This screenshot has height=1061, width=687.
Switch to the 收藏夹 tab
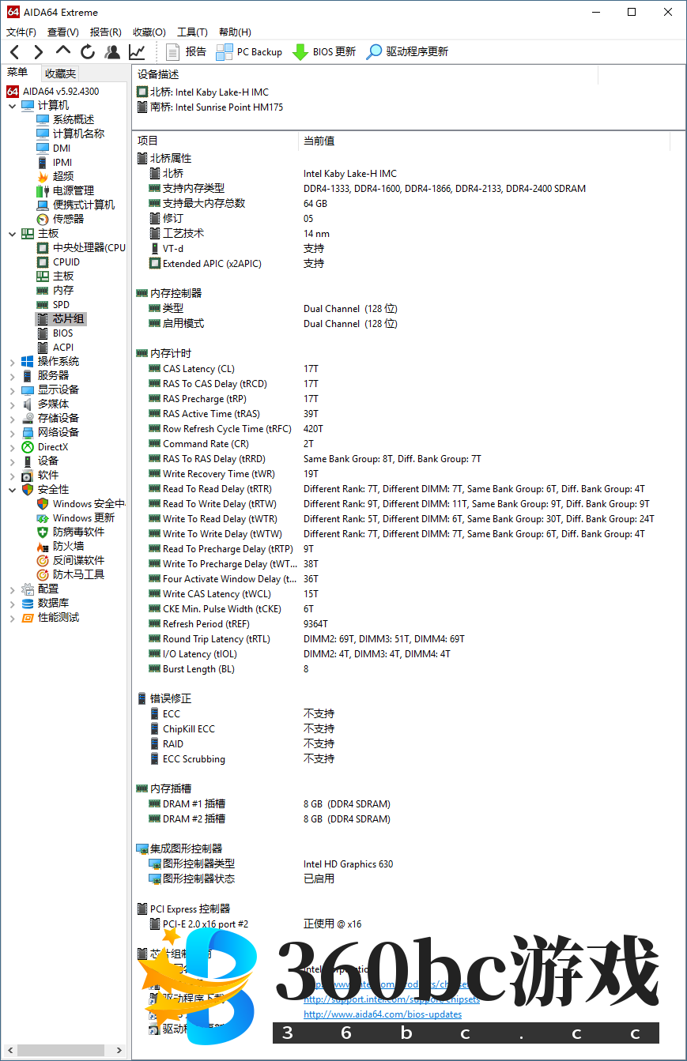coord(61,73)
